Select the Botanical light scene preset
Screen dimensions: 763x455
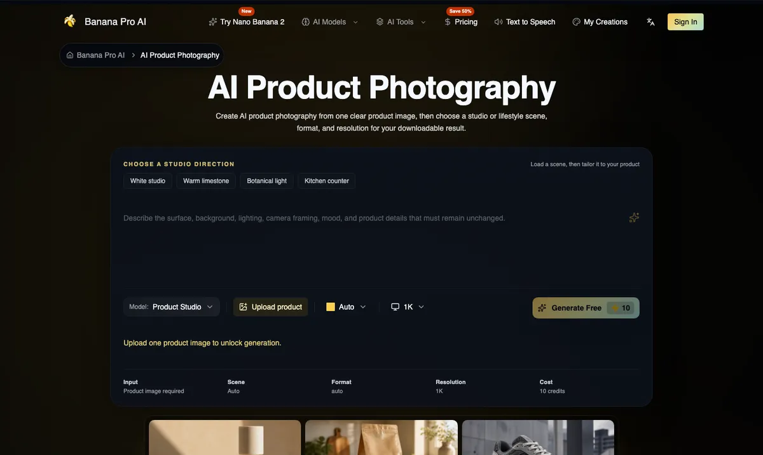266,181
